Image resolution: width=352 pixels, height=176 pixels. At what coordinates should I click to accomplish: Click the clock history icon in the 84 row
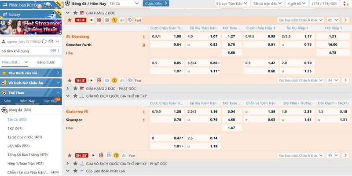(129, 81)
